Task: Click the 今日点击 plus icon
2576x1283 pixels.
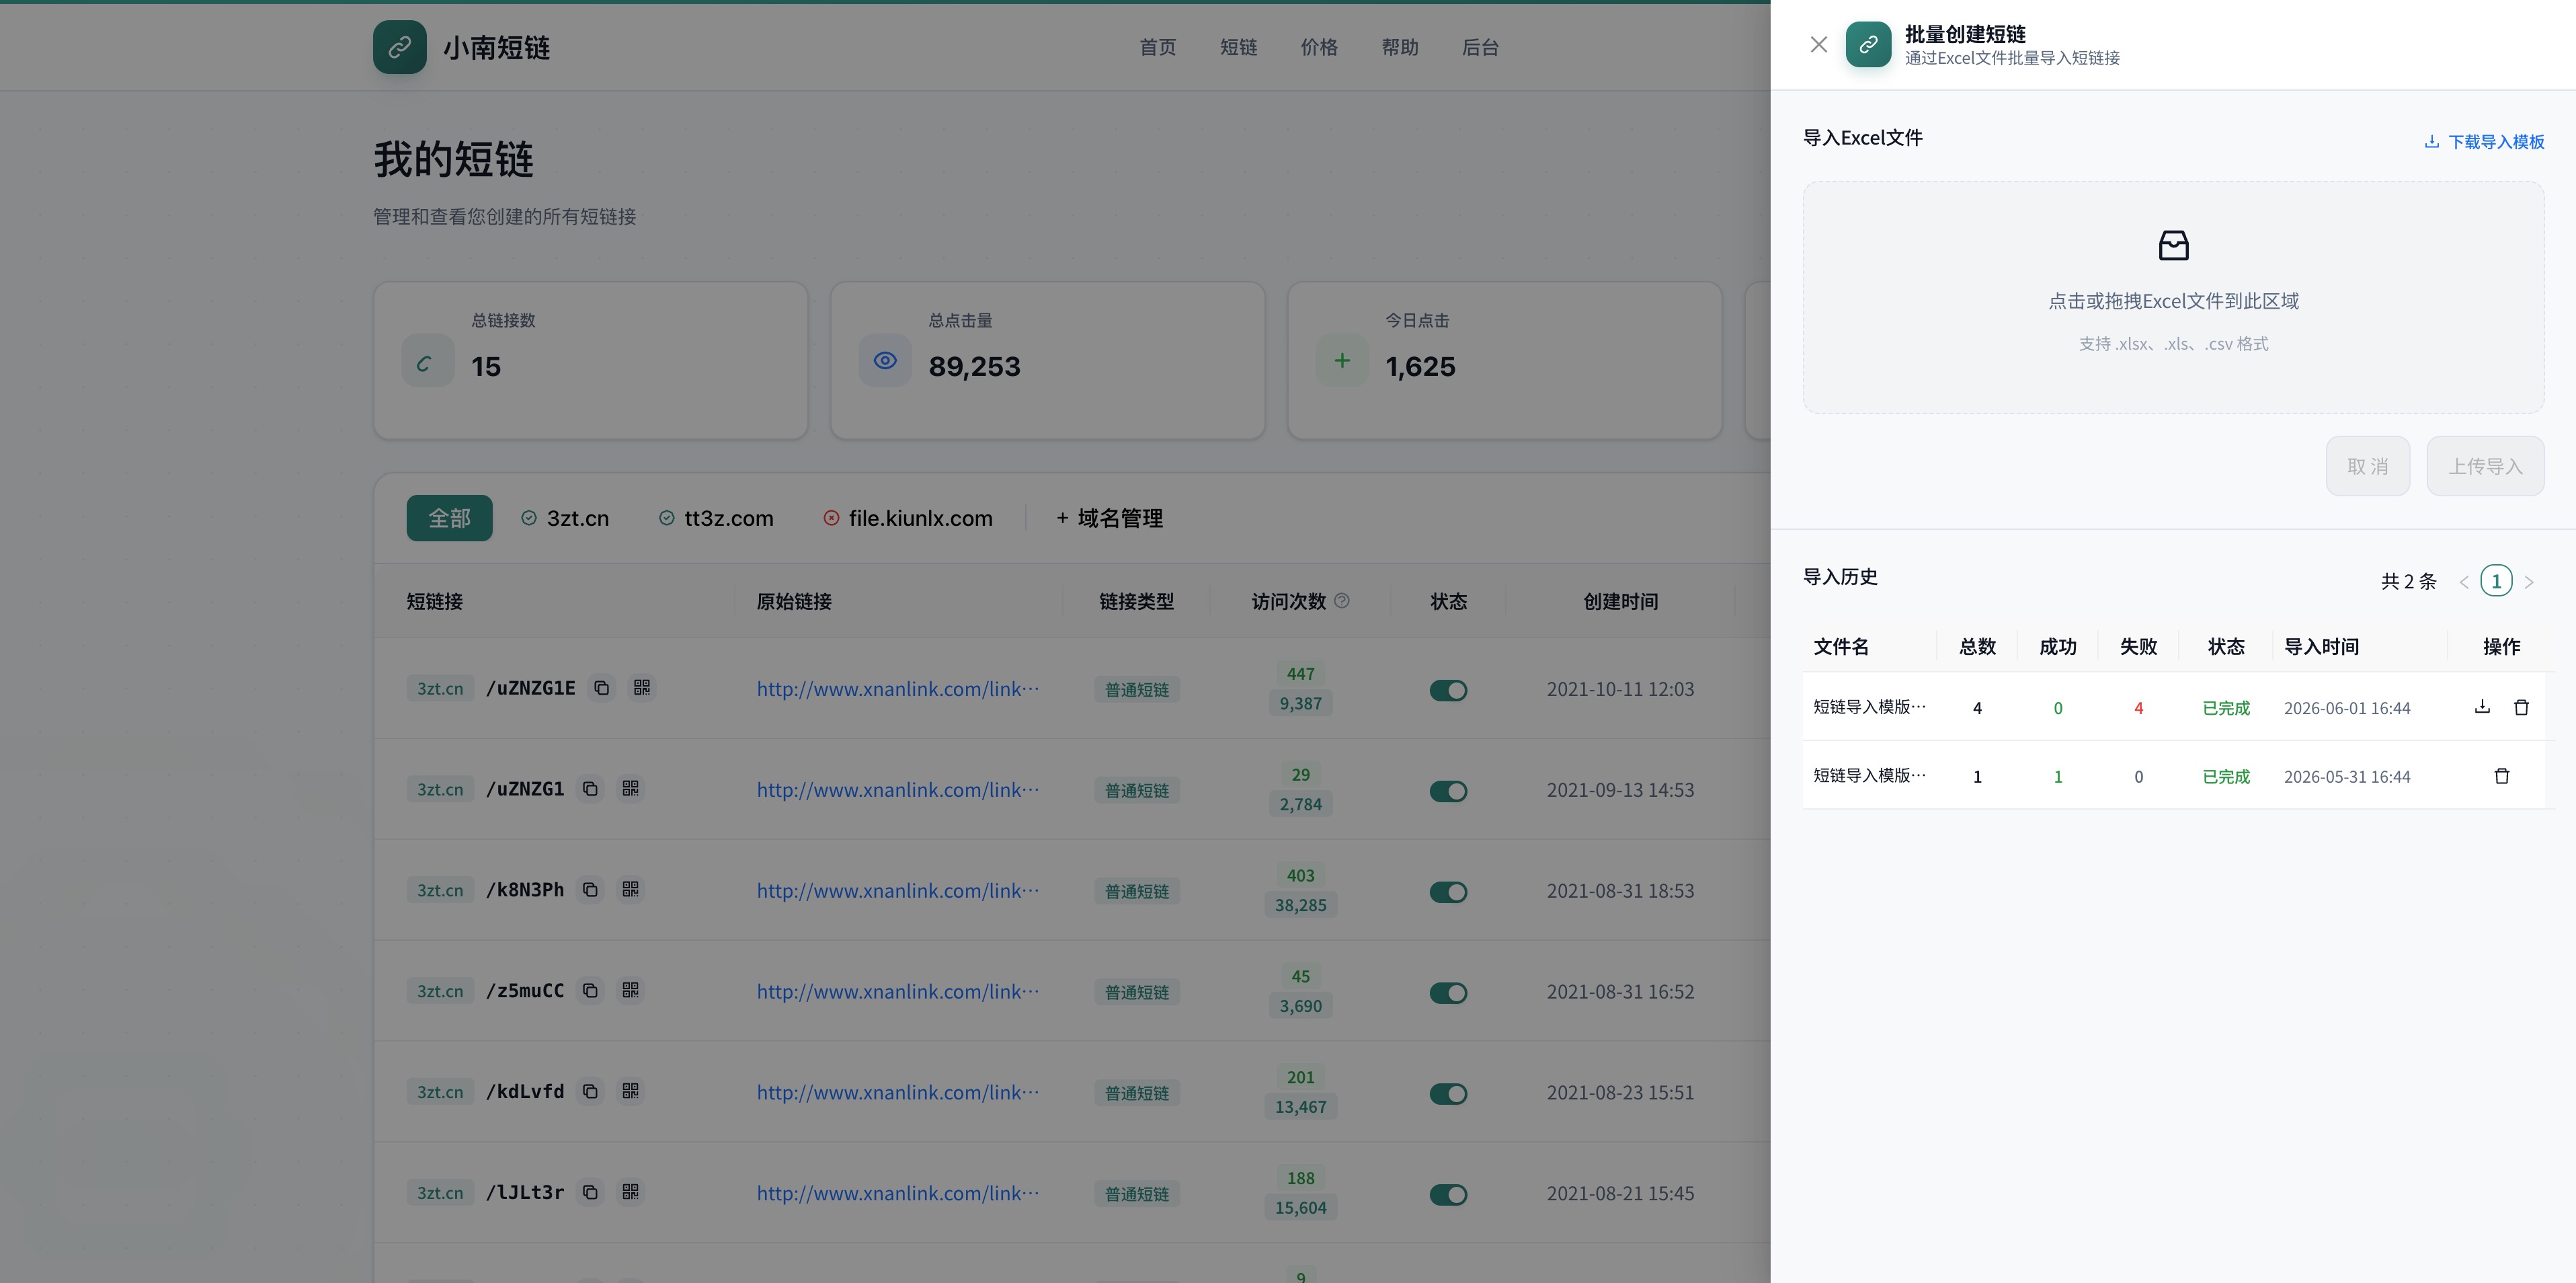Action: [1342, 361]
